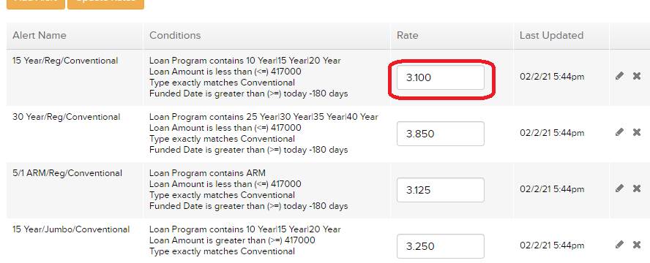The width and height of the screenshot is (650, 263).
Task: Edit the 5/1 ARM/Reg/Conventional alert pencil icon
Action: point(619,188)
